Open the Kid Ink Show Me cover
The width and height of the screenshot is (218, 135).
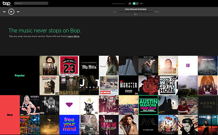pyautogui.click(x=109, y=125)
